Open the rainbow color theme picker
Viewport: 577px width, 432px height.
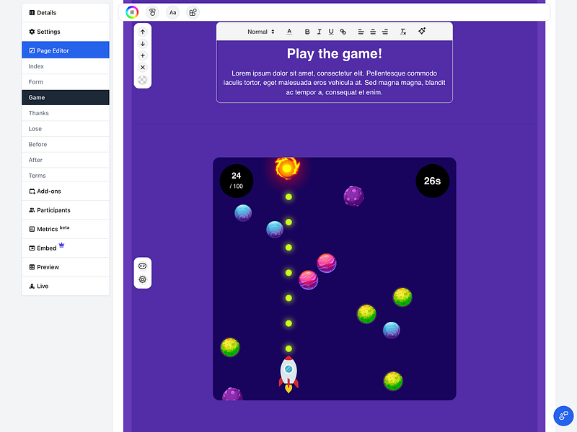tap(132, 12)
